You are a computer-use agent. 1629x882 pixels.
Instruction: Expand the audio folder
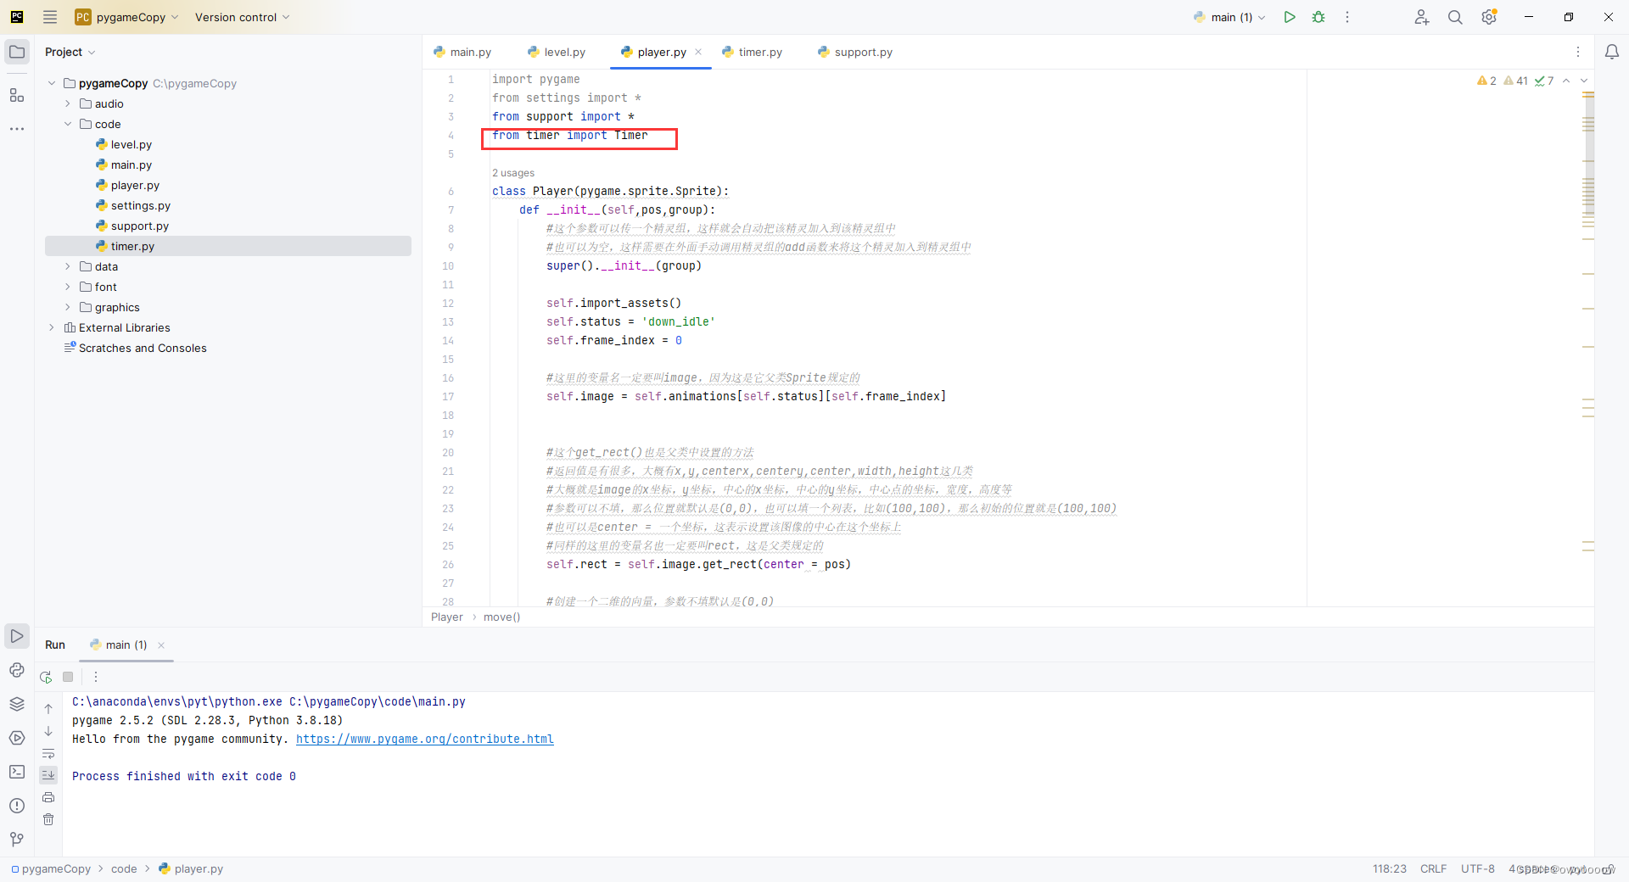point(68,103)
